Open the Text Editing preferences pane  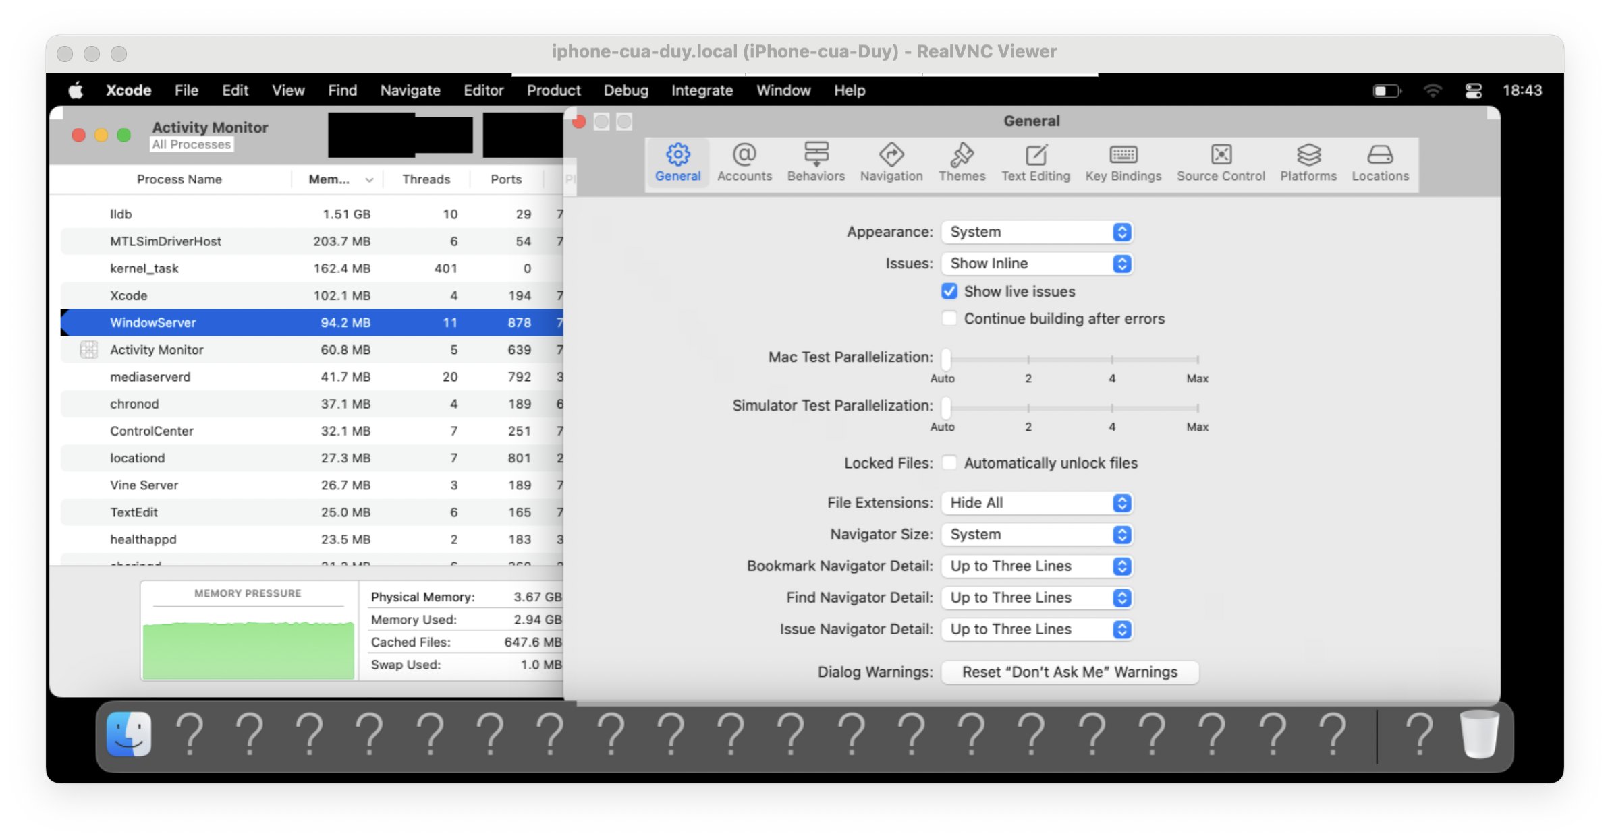pyautogui.click(x=1035, y=162)
